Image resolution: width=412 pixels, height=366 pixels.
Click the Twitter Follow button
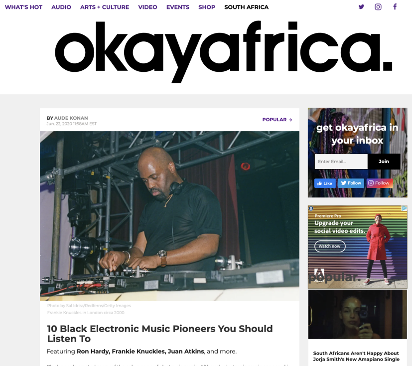point(351,183)
